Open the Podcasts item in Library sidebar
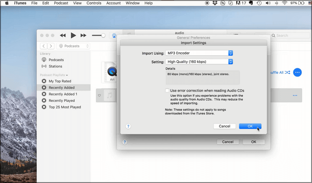Image resolution: width=312 pixels, height=183 pixels. [x=56, y=60]
